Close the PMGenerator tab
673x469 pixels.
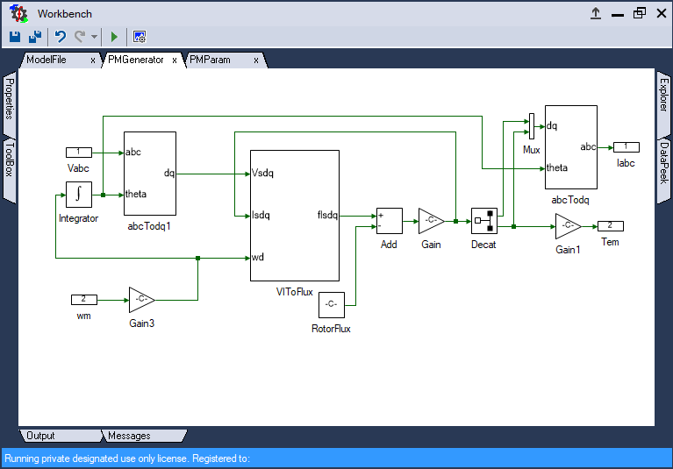tap(175, 60)
